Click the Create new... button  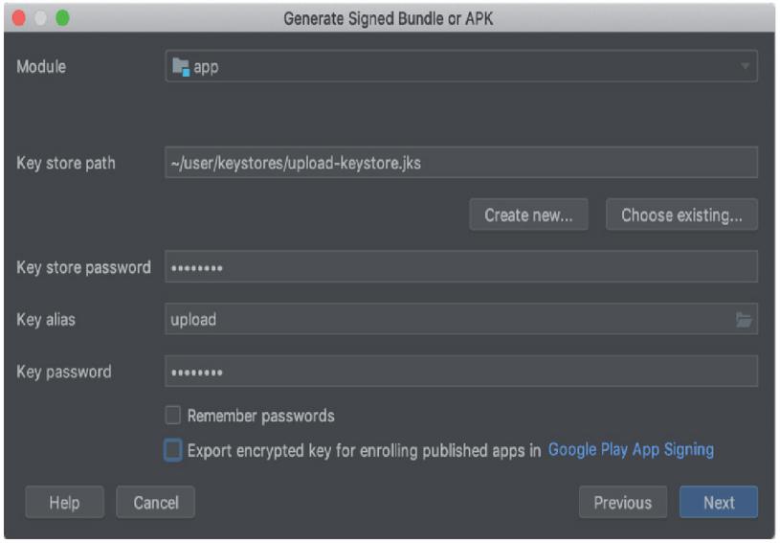pyautogui.click(x=529, y=215)
